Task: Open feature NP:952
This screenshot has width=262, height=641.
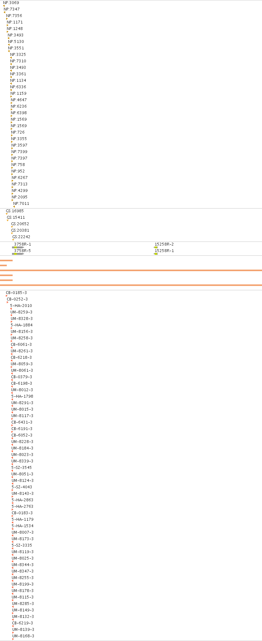Action: tap(18, 171)
